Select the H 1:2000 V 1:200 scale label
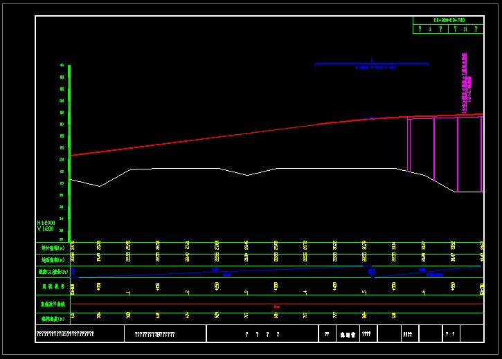The image size is (502, 359). 46,225
